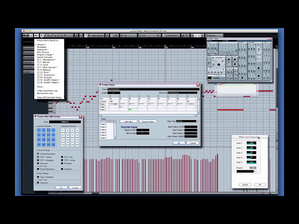This screenshot has height=224, width=299.
Task: Click Remove Value button in Create Sysex
Action: (x=148, y=121)
